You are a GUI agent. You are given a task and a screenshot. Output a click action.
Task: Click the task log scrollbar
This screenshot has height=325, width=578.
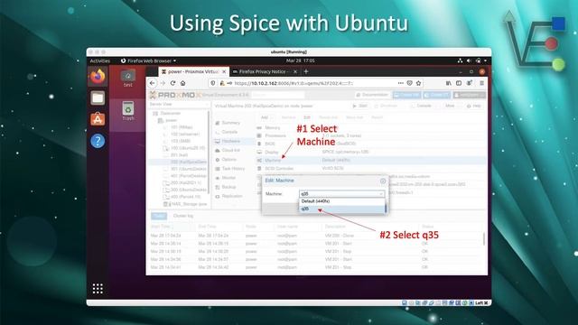click(x=484, y=238)
